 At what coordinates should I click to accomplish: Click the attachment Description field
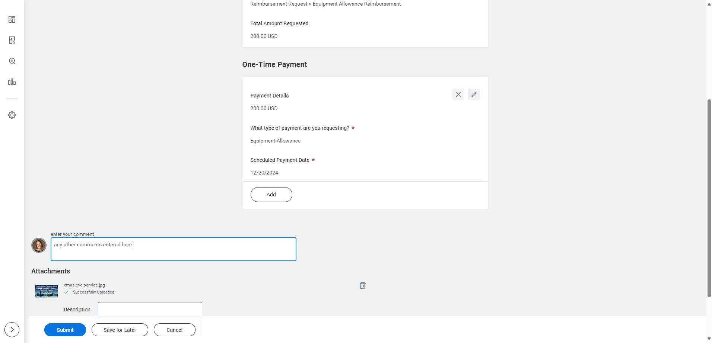(150, 309)
